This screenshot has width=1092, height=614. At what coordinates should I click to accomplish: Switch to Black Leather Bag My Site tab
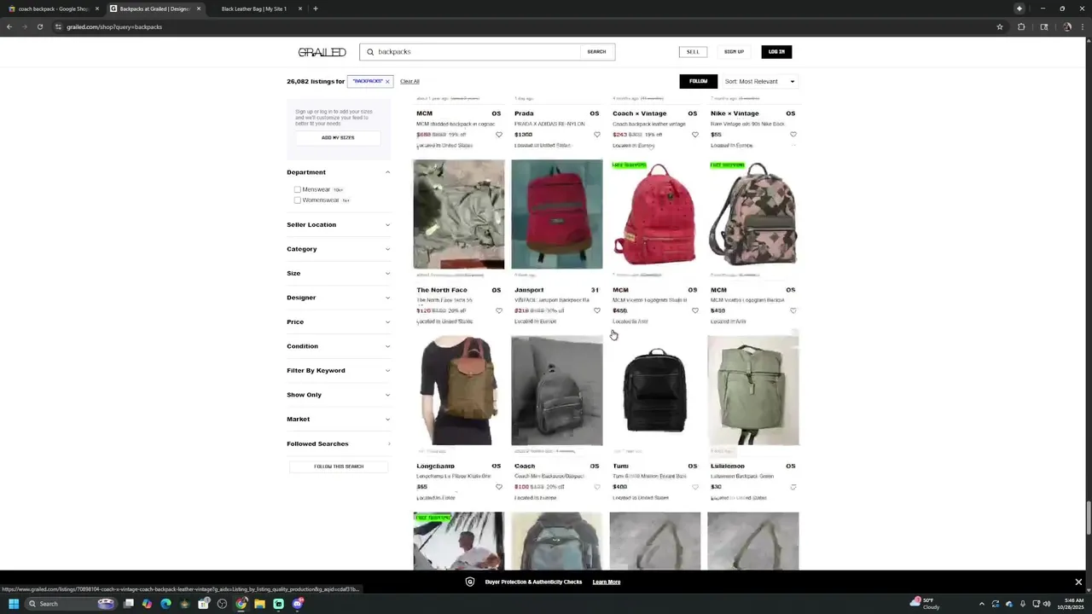click(255, 9)
